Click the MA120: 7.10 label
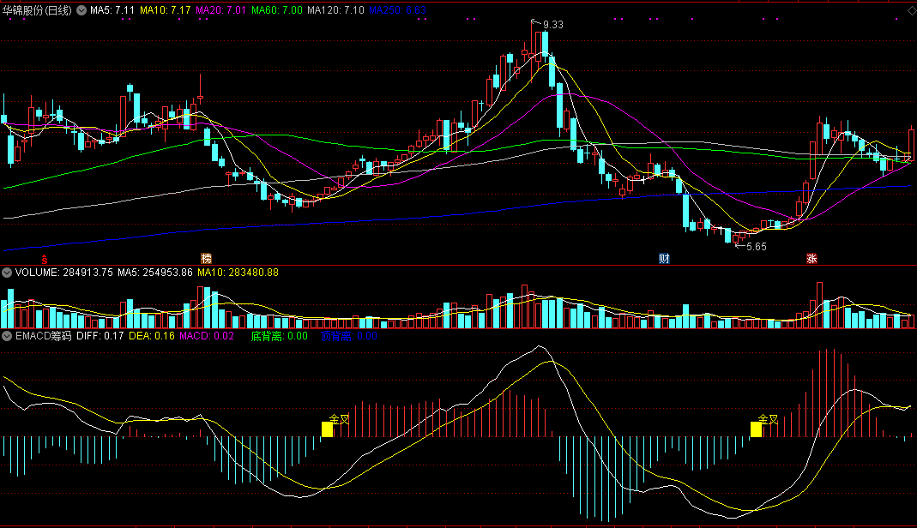The width and height of the screenshot is (917, 528). tap(335, 10)
